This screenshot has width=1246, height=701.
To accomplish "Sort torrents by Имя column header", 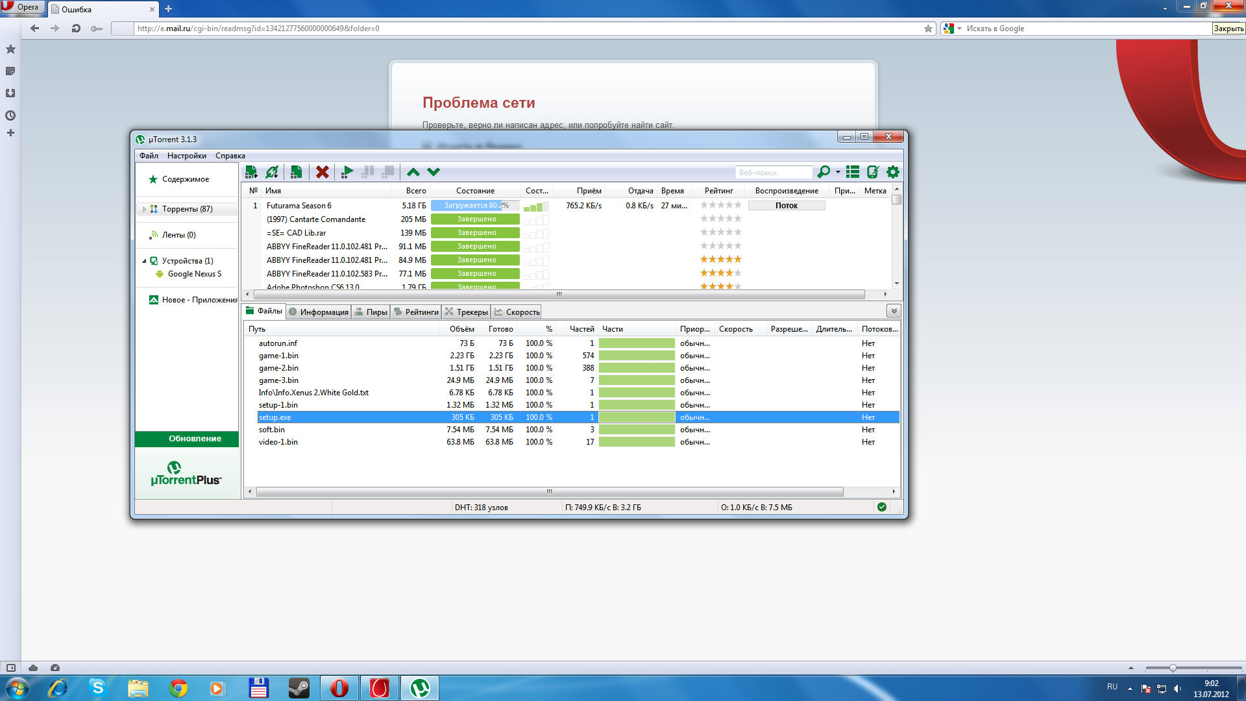I will pos(326,191).
